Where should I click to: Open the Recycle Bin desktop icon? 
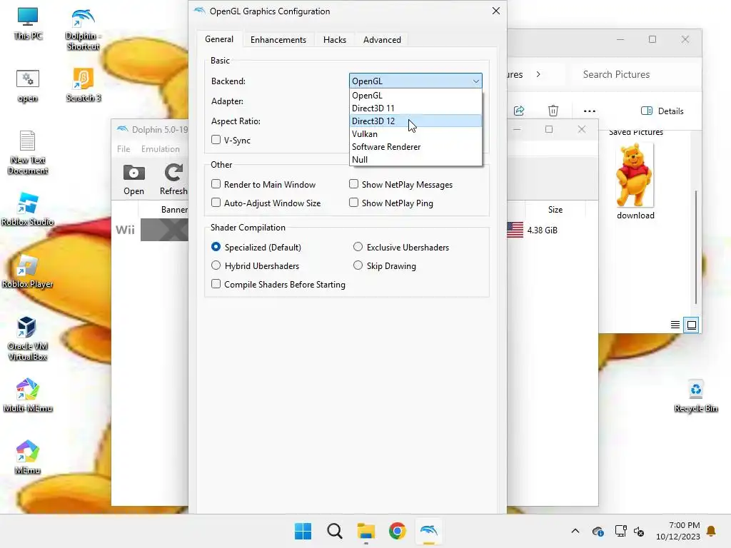(x=695, y=396)
